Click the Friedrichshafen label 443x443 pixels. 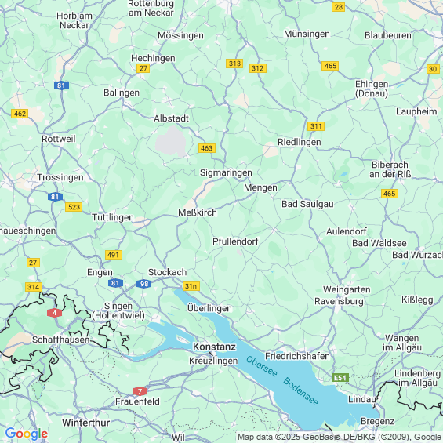(297, 356)
